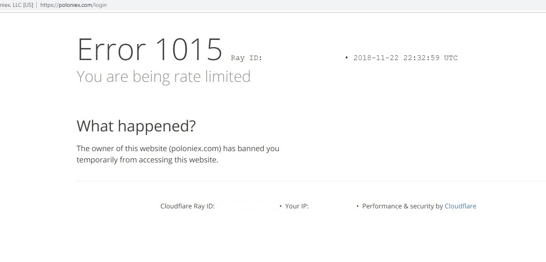Click the paragraph line mentioning poloniex.com

coord(178,148)
